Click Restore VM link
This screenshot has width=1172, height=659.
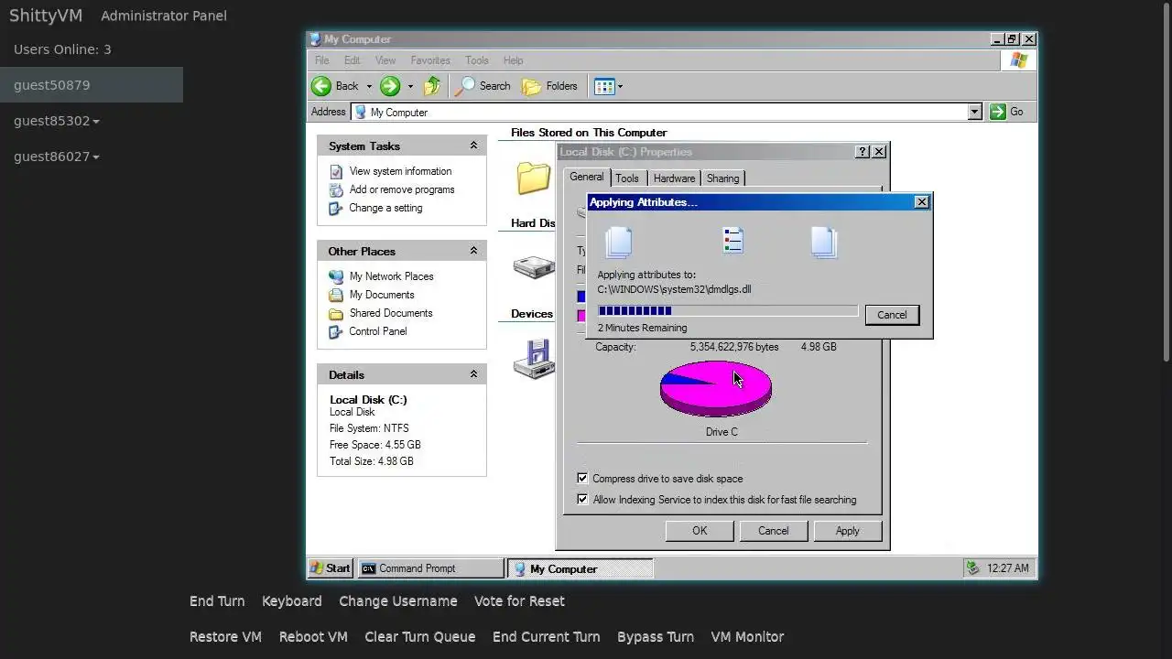225,637
